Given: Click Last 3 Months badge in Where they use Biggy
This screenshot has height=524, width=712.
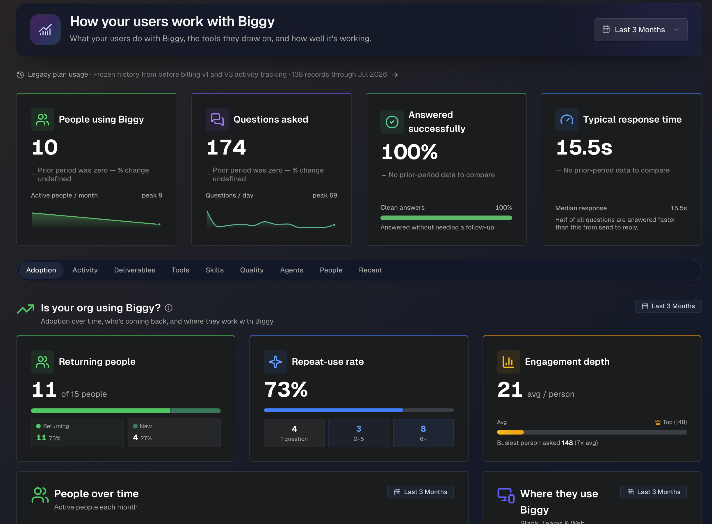Looking at the screenshot, I should tap(654, 492).
